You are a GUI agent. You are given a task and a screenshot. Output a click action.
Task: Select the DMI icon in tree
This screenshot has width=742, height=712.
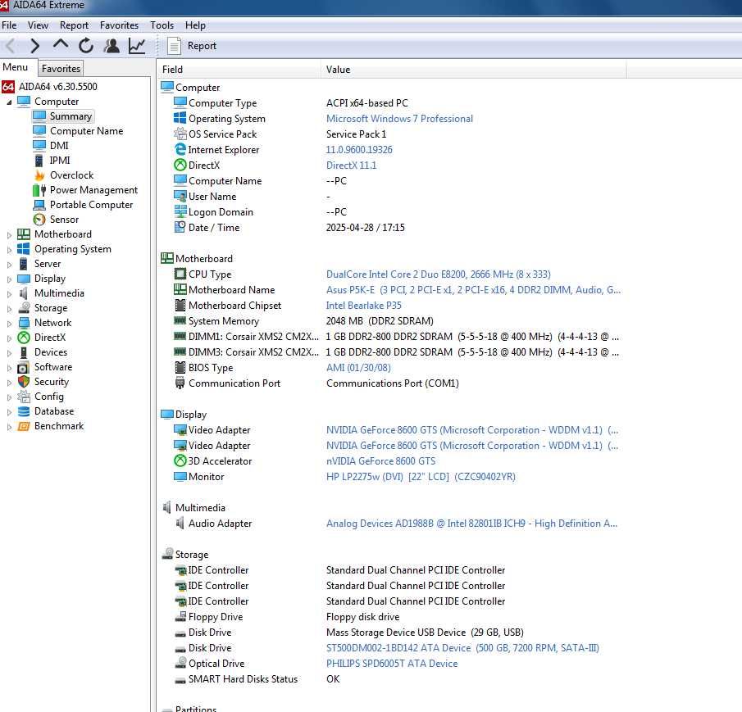(x=39, y=145)
